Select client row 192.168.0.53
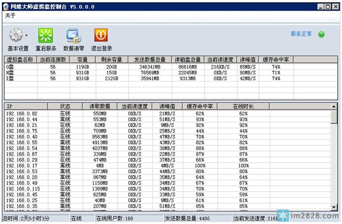 click(x=167, y=171)
